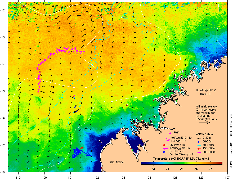Click the longitude axis label "122"

[97, 177]
